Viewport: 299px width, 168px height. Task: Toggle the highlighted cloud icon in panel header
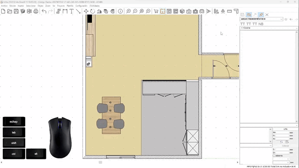click(249, 14)
